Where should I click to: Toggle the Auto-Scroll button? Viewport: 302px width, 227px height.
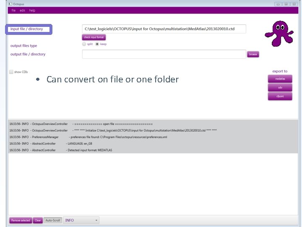53,220
